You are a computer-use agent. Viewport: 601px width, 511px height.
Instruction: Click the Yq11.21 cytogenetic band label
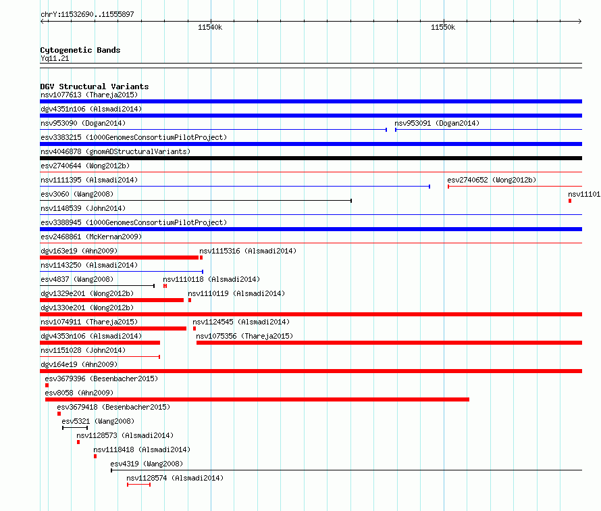55,58
